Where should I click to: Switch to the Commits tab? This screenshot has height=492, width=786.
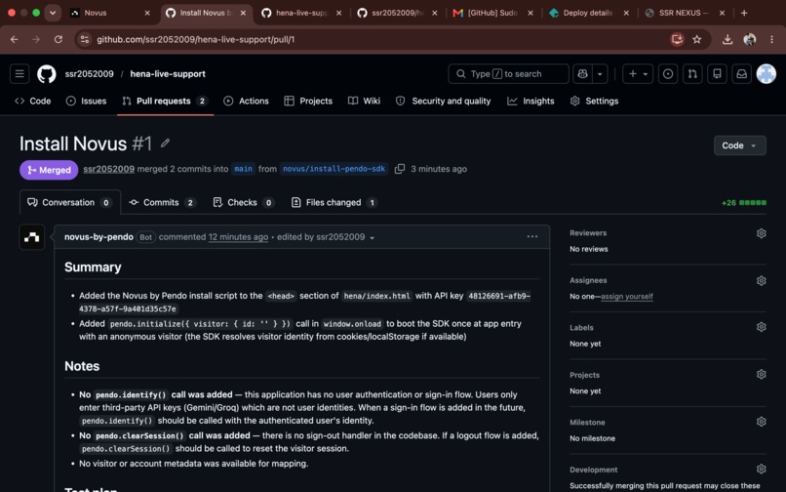point(162,202)
